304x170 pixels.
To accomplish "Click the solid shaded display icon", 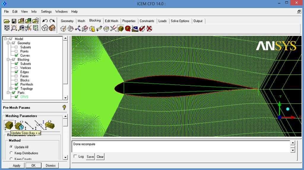I will (52, 28).
